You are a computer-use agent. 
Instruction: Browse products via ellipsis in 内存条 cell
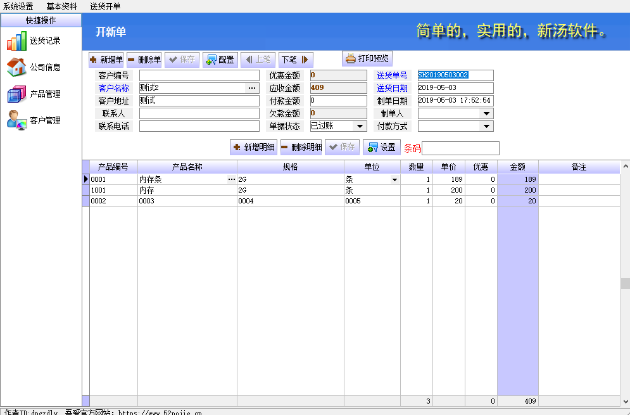tap(232, 179)
